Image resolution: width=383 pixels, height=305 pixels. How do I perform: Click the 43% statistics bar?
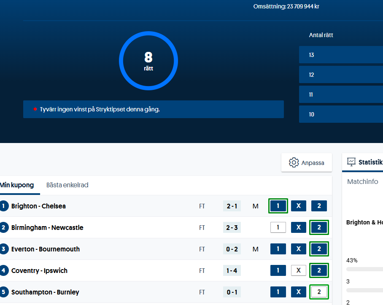(364, 269)
